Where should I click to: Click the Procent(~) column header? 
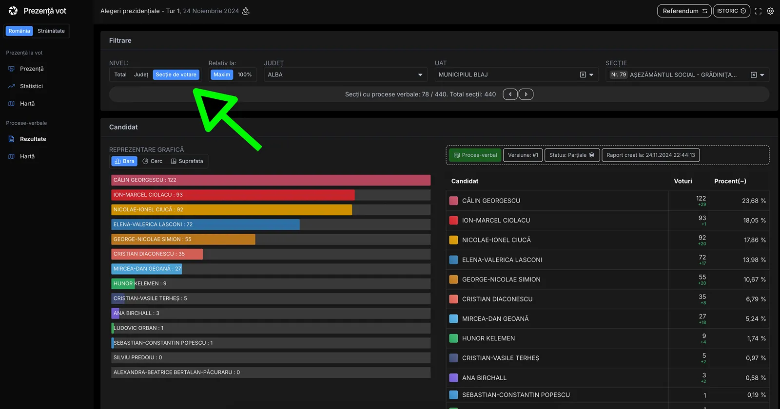pos(730,181)
